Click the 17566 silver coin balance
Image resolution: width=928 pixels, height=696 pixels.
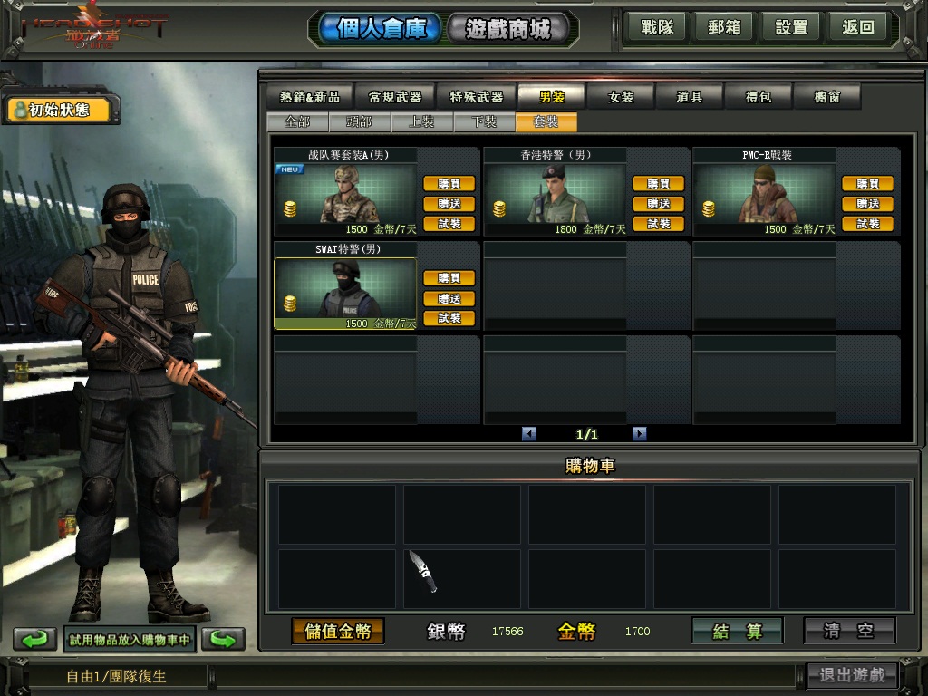point(507,632)
